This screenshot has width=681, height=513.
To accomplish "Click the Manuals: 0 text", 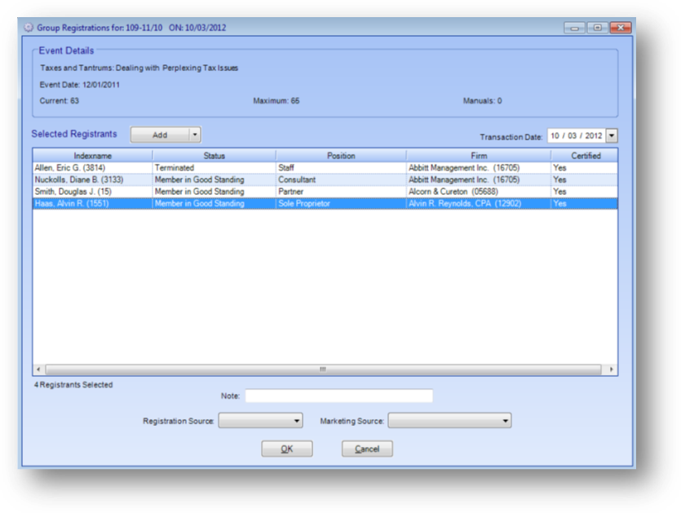I will pos(483,101).
